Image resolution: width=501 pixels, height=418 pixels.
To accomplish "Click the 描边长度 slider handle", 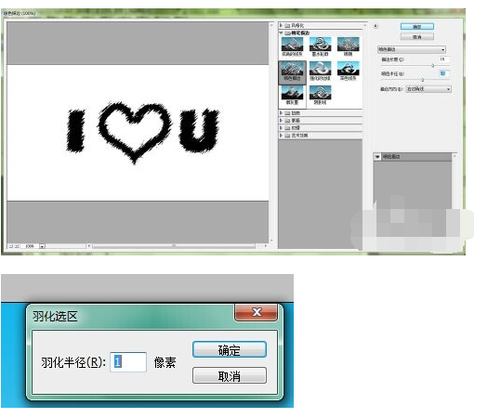I will click(433, 65).
